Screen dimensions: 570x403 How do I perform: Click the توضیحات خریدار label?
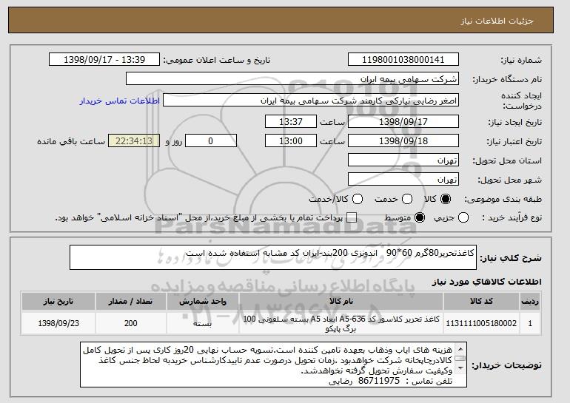[507, 365]
